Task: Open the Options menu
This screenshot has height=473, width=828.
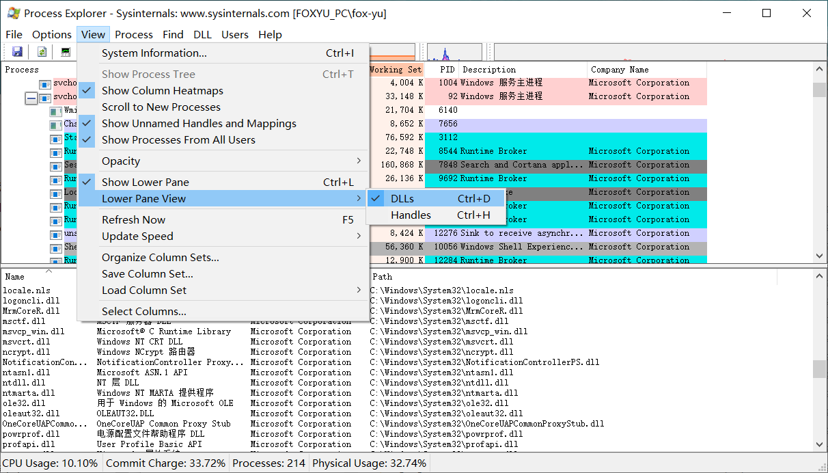Action: tap(52, 34)
